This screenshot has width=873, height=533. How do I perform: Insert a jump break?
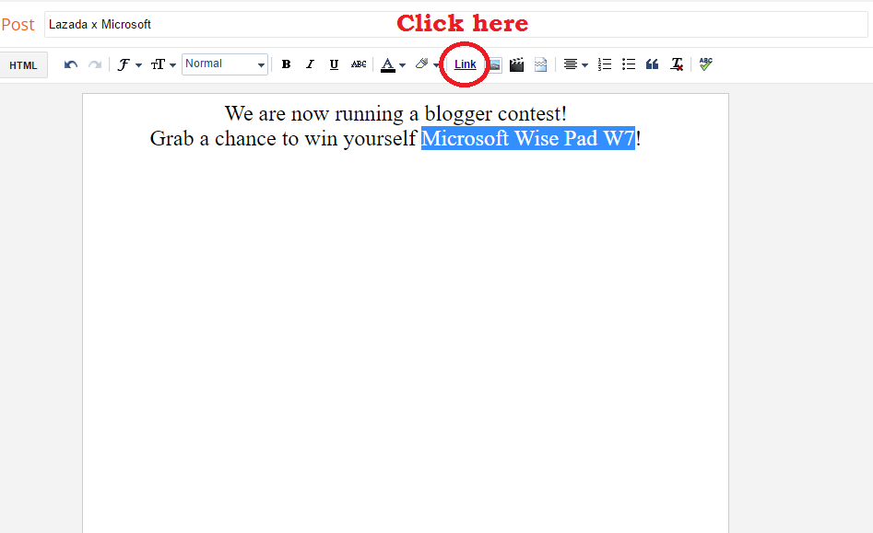point(540,64)
